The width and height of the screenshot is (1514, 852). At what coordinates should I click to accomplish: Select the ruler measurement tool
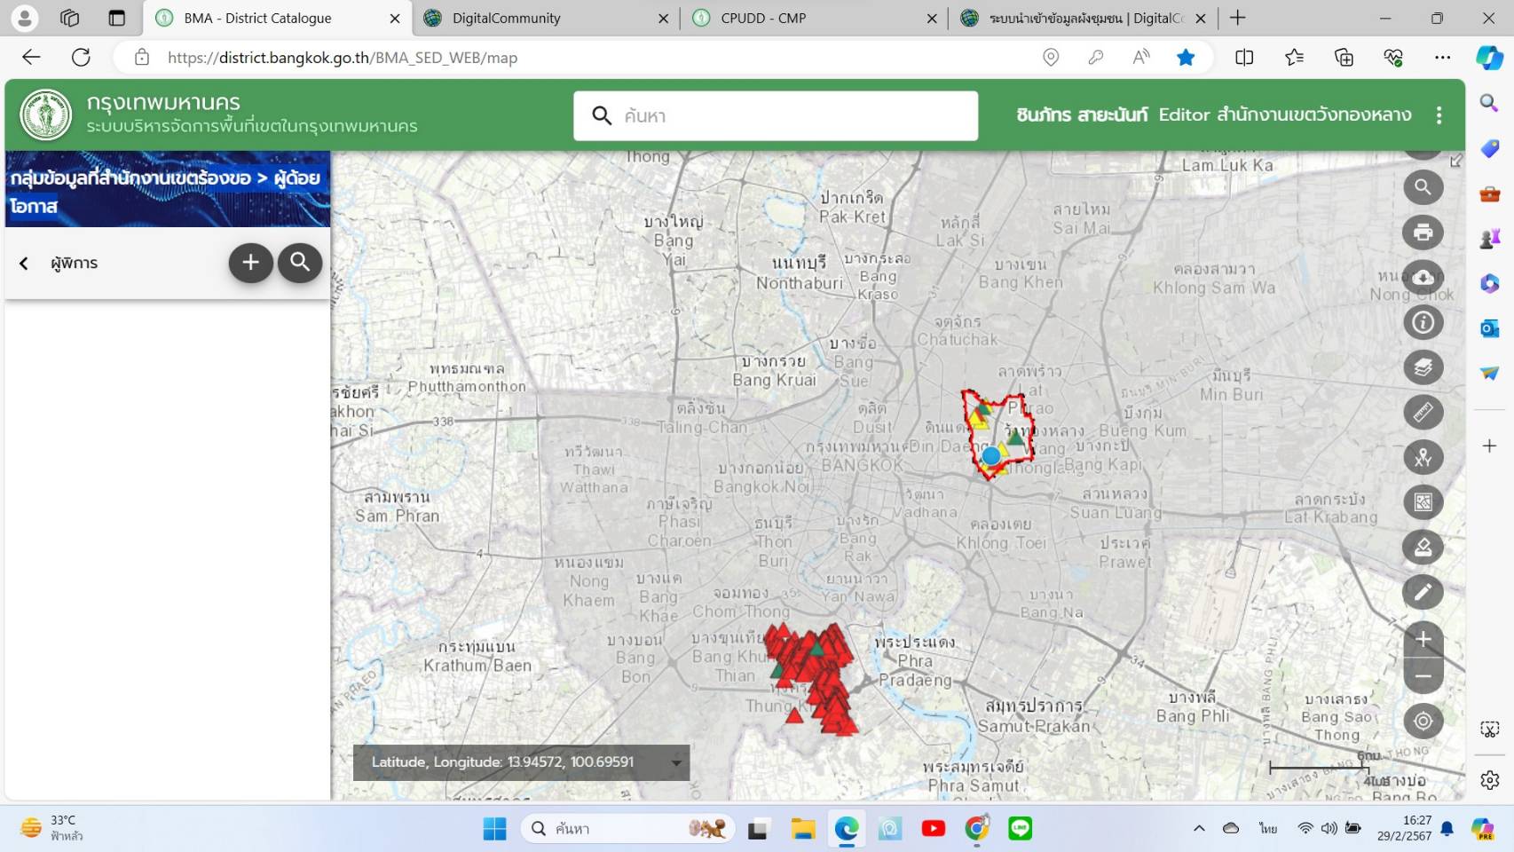(1423, 412)
